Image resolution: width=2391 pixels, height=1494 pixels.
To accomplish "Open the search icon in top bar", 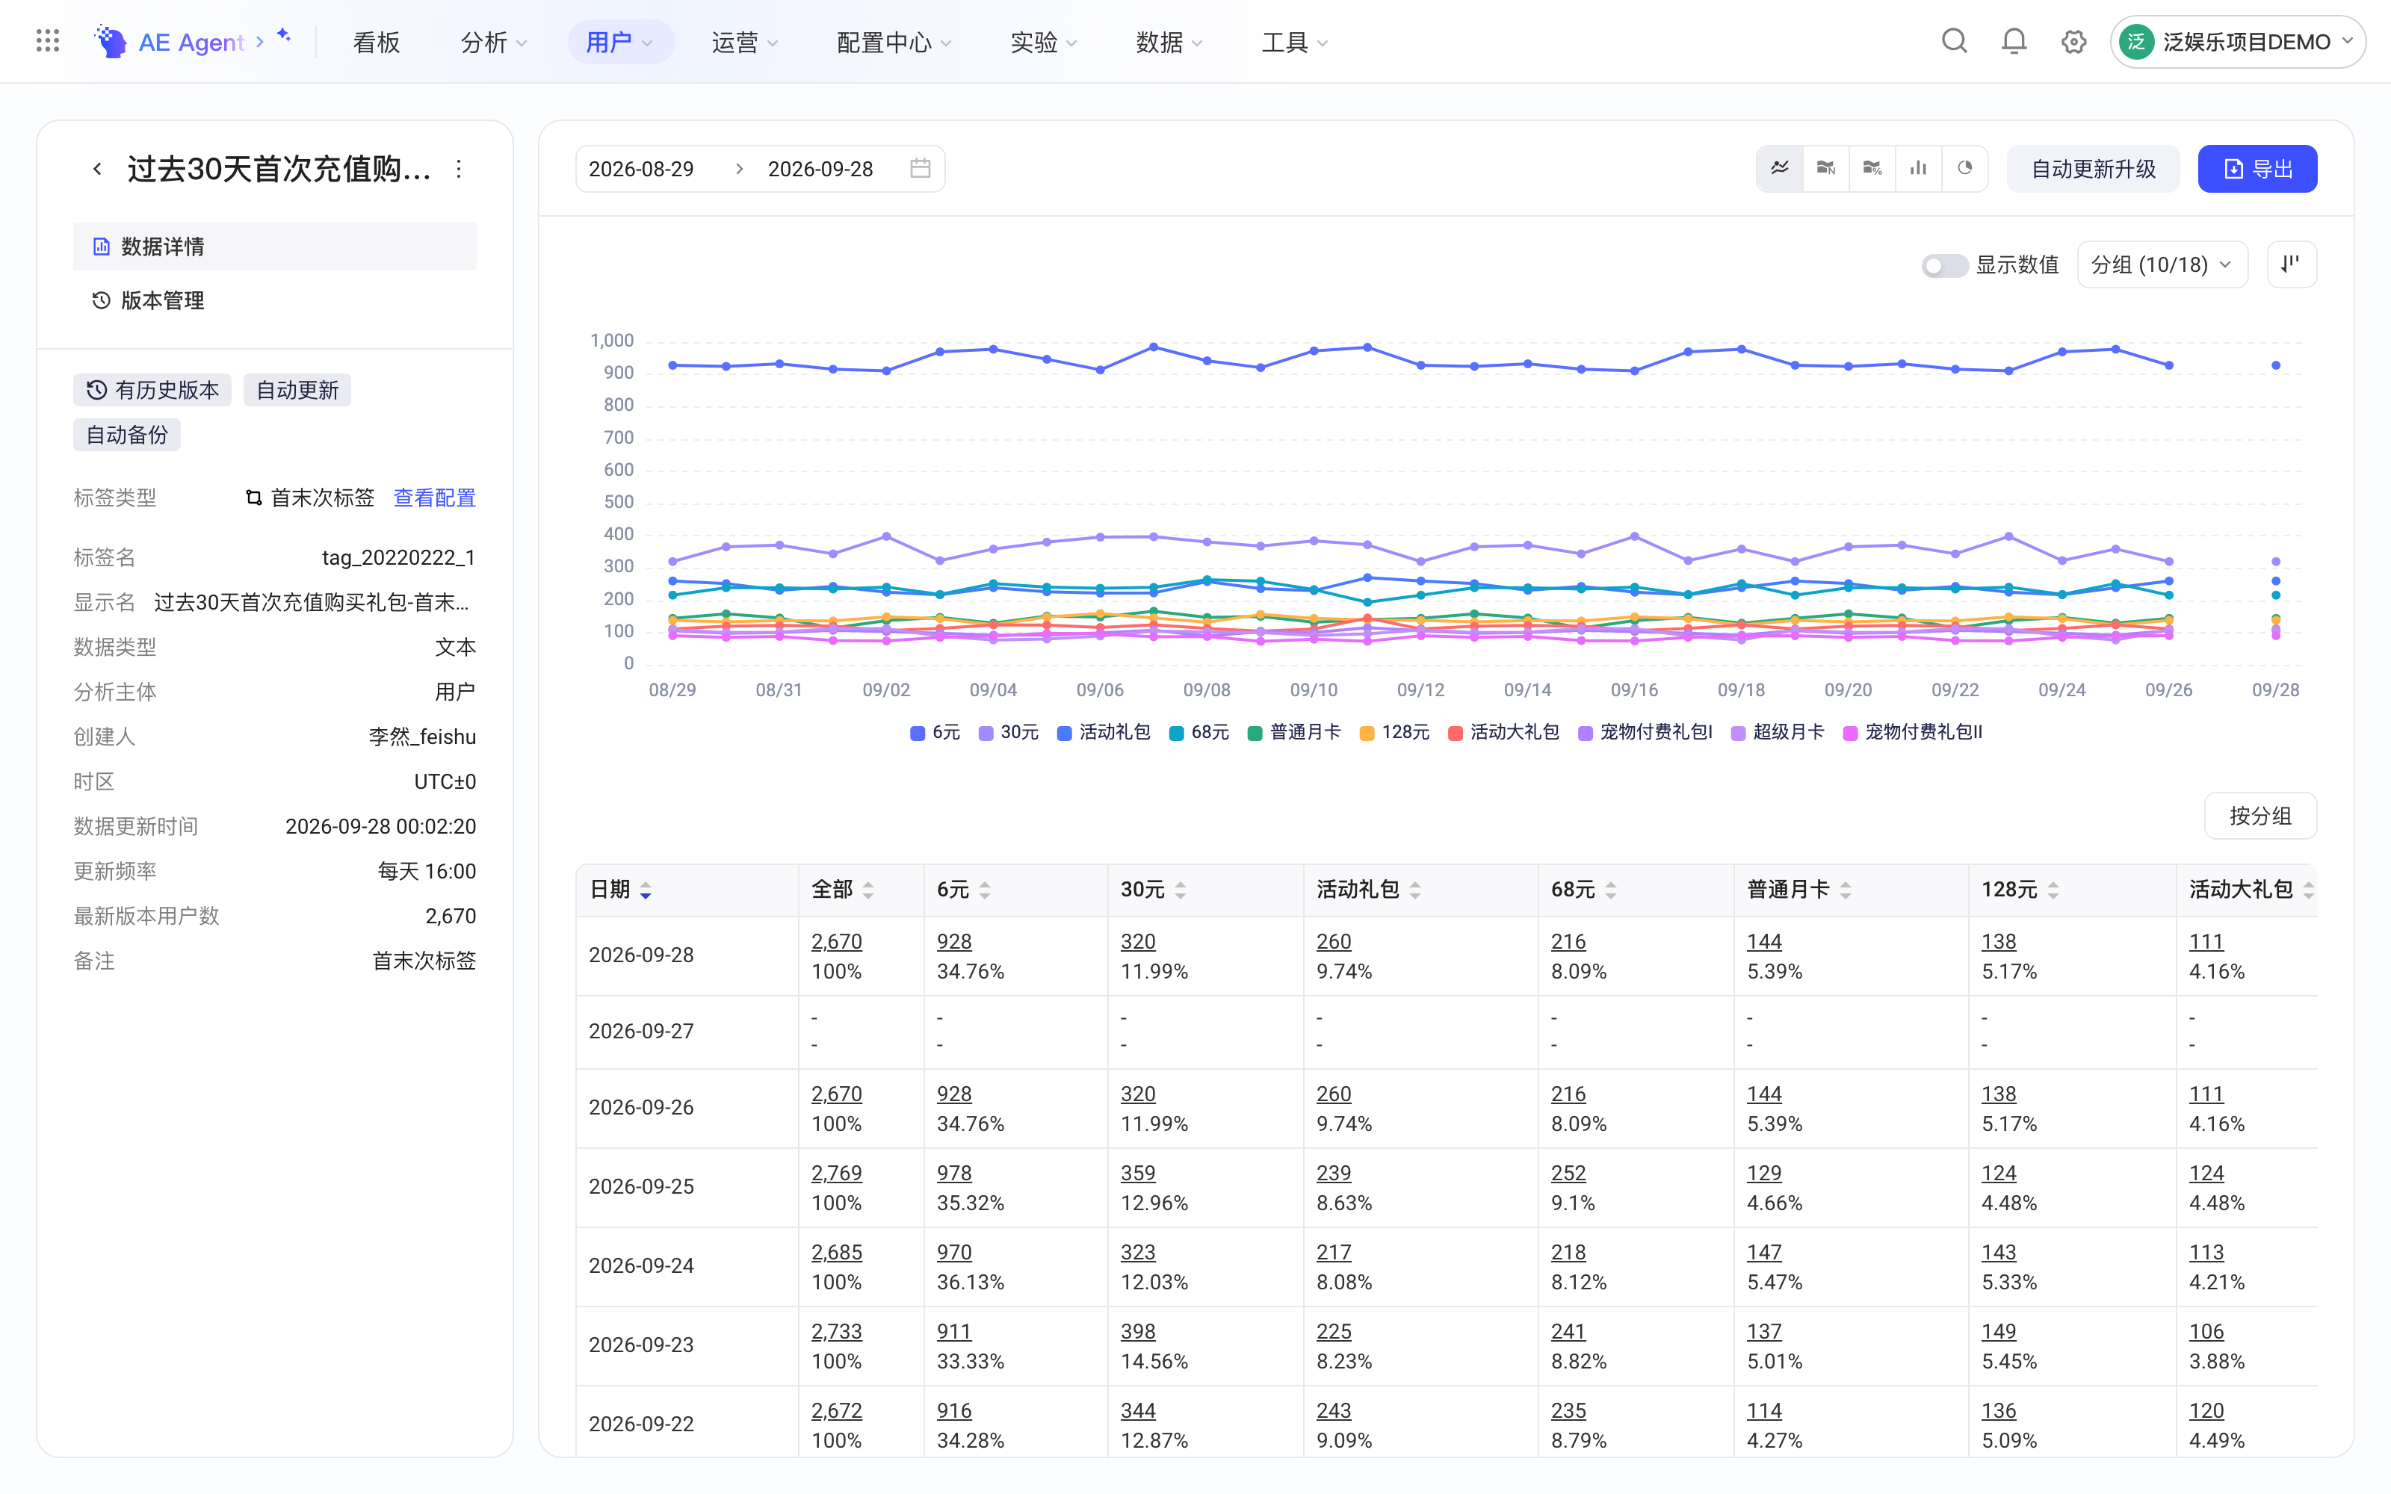I will pyautogui.click(x=1953, y=42).
